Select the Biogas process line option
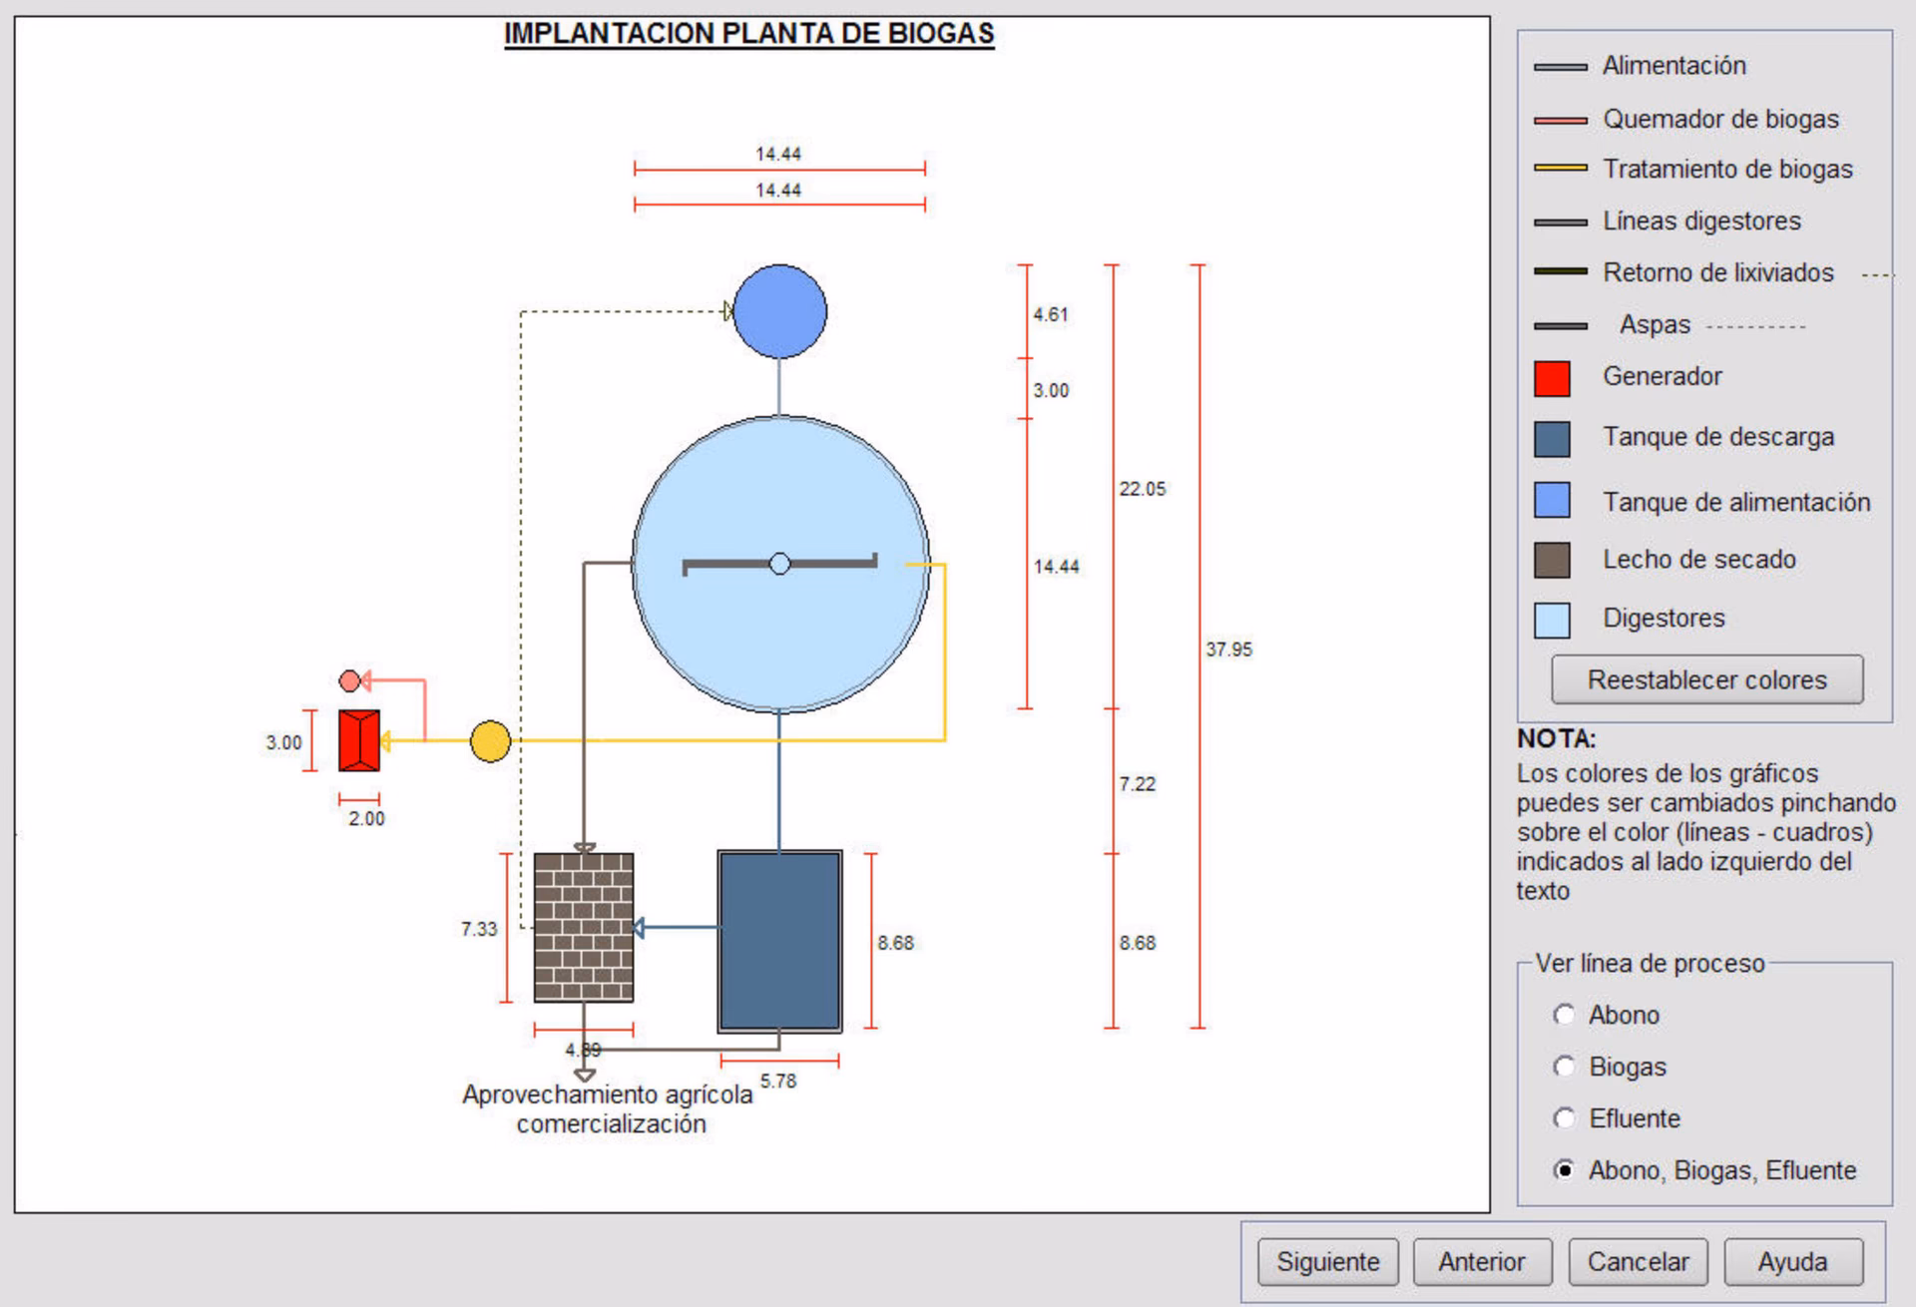 1564,1067
